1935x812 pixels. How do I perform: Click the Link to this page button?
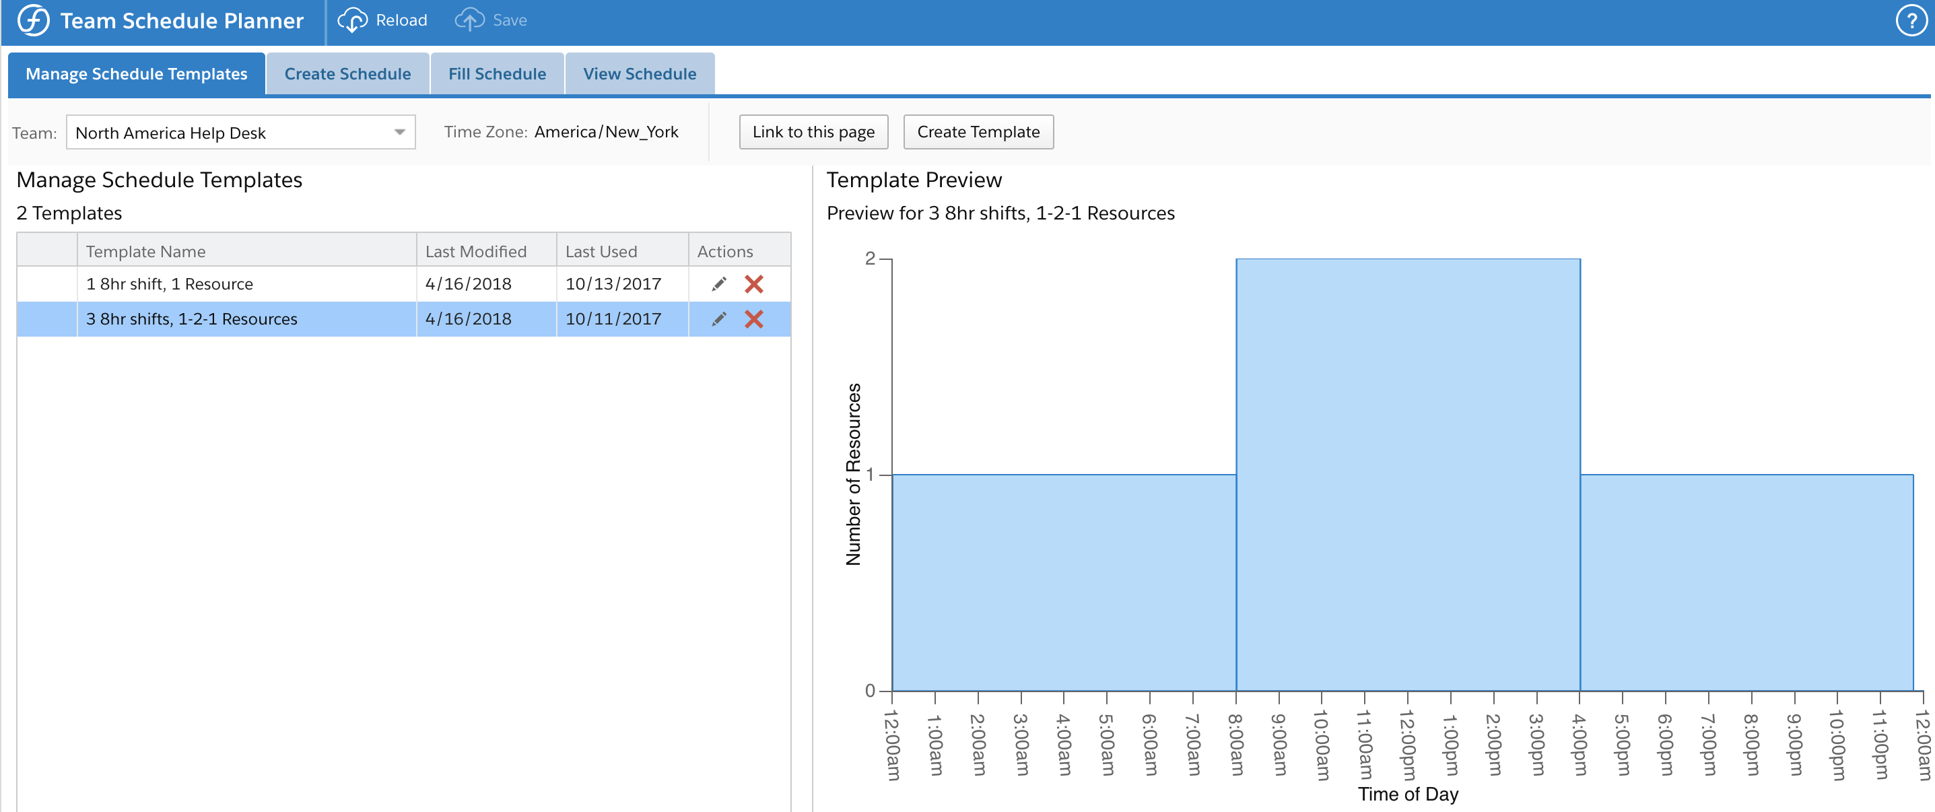coord(813,132)
